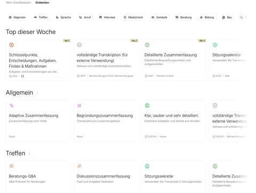Click Plaud label on Adaptive Zusammenfassung card
This screenshot has width=256, height=193.
[12, 136]
